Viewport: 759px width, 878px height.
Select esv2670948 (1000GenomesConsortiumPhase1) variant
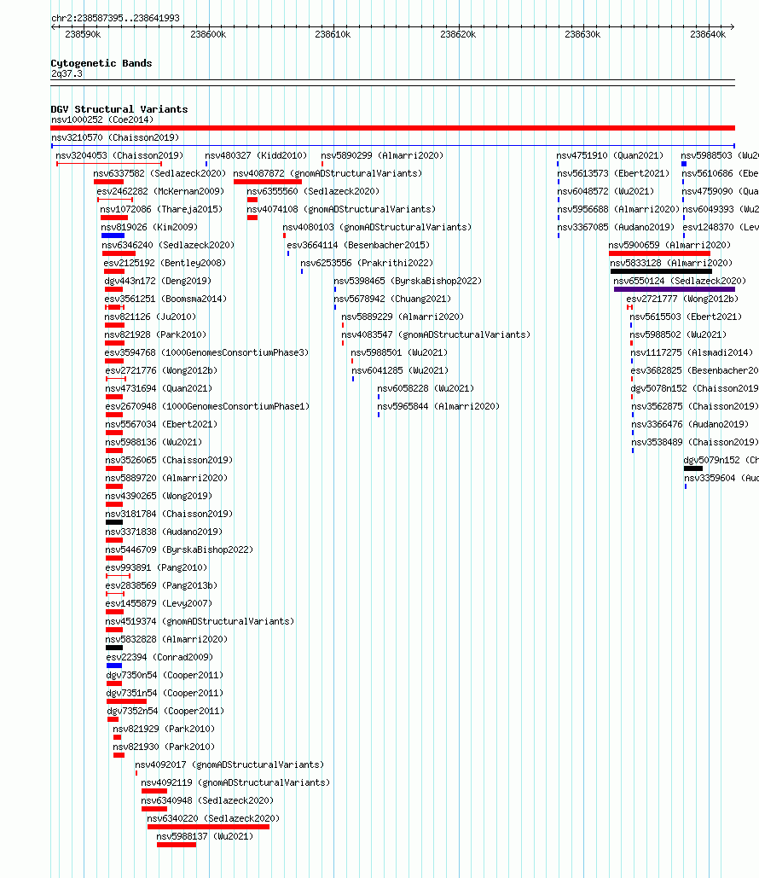coord(208,406)
